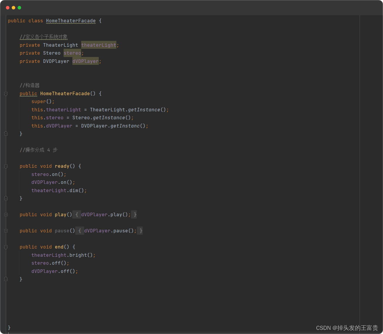Click the super() call
This screenshot has width=383, height=334.
coord(43,102)
